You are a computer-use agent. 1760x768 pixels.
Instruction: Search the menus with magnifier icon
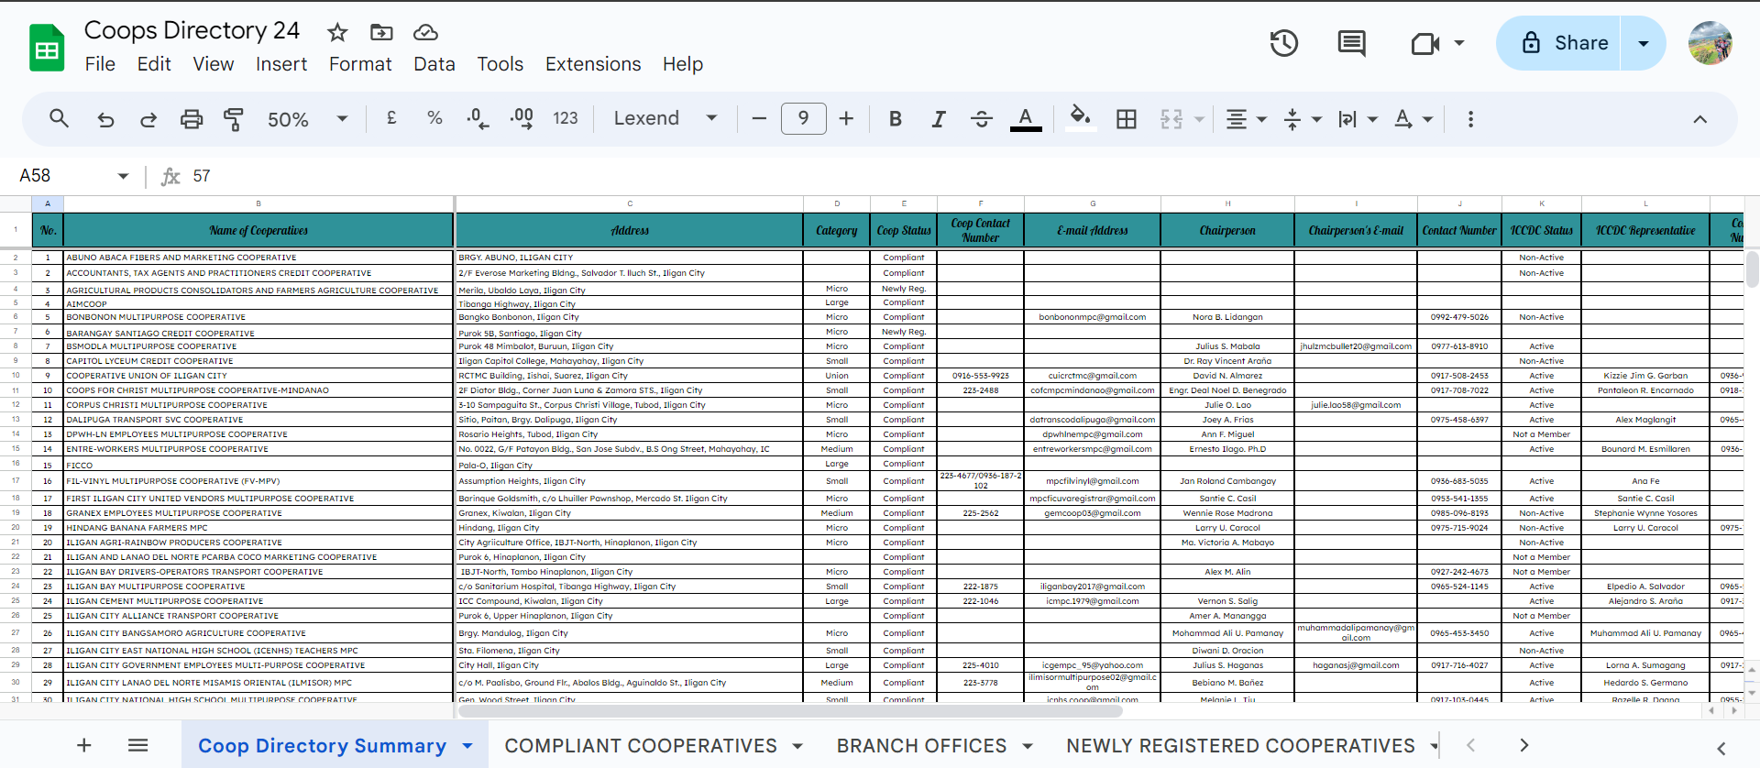(59, 118)
